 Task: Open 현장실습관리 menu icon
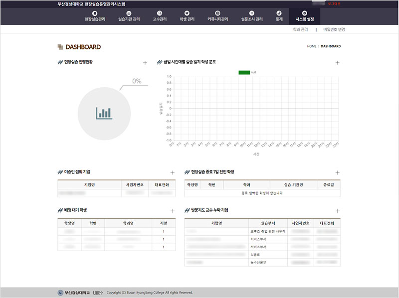point(95,13)
